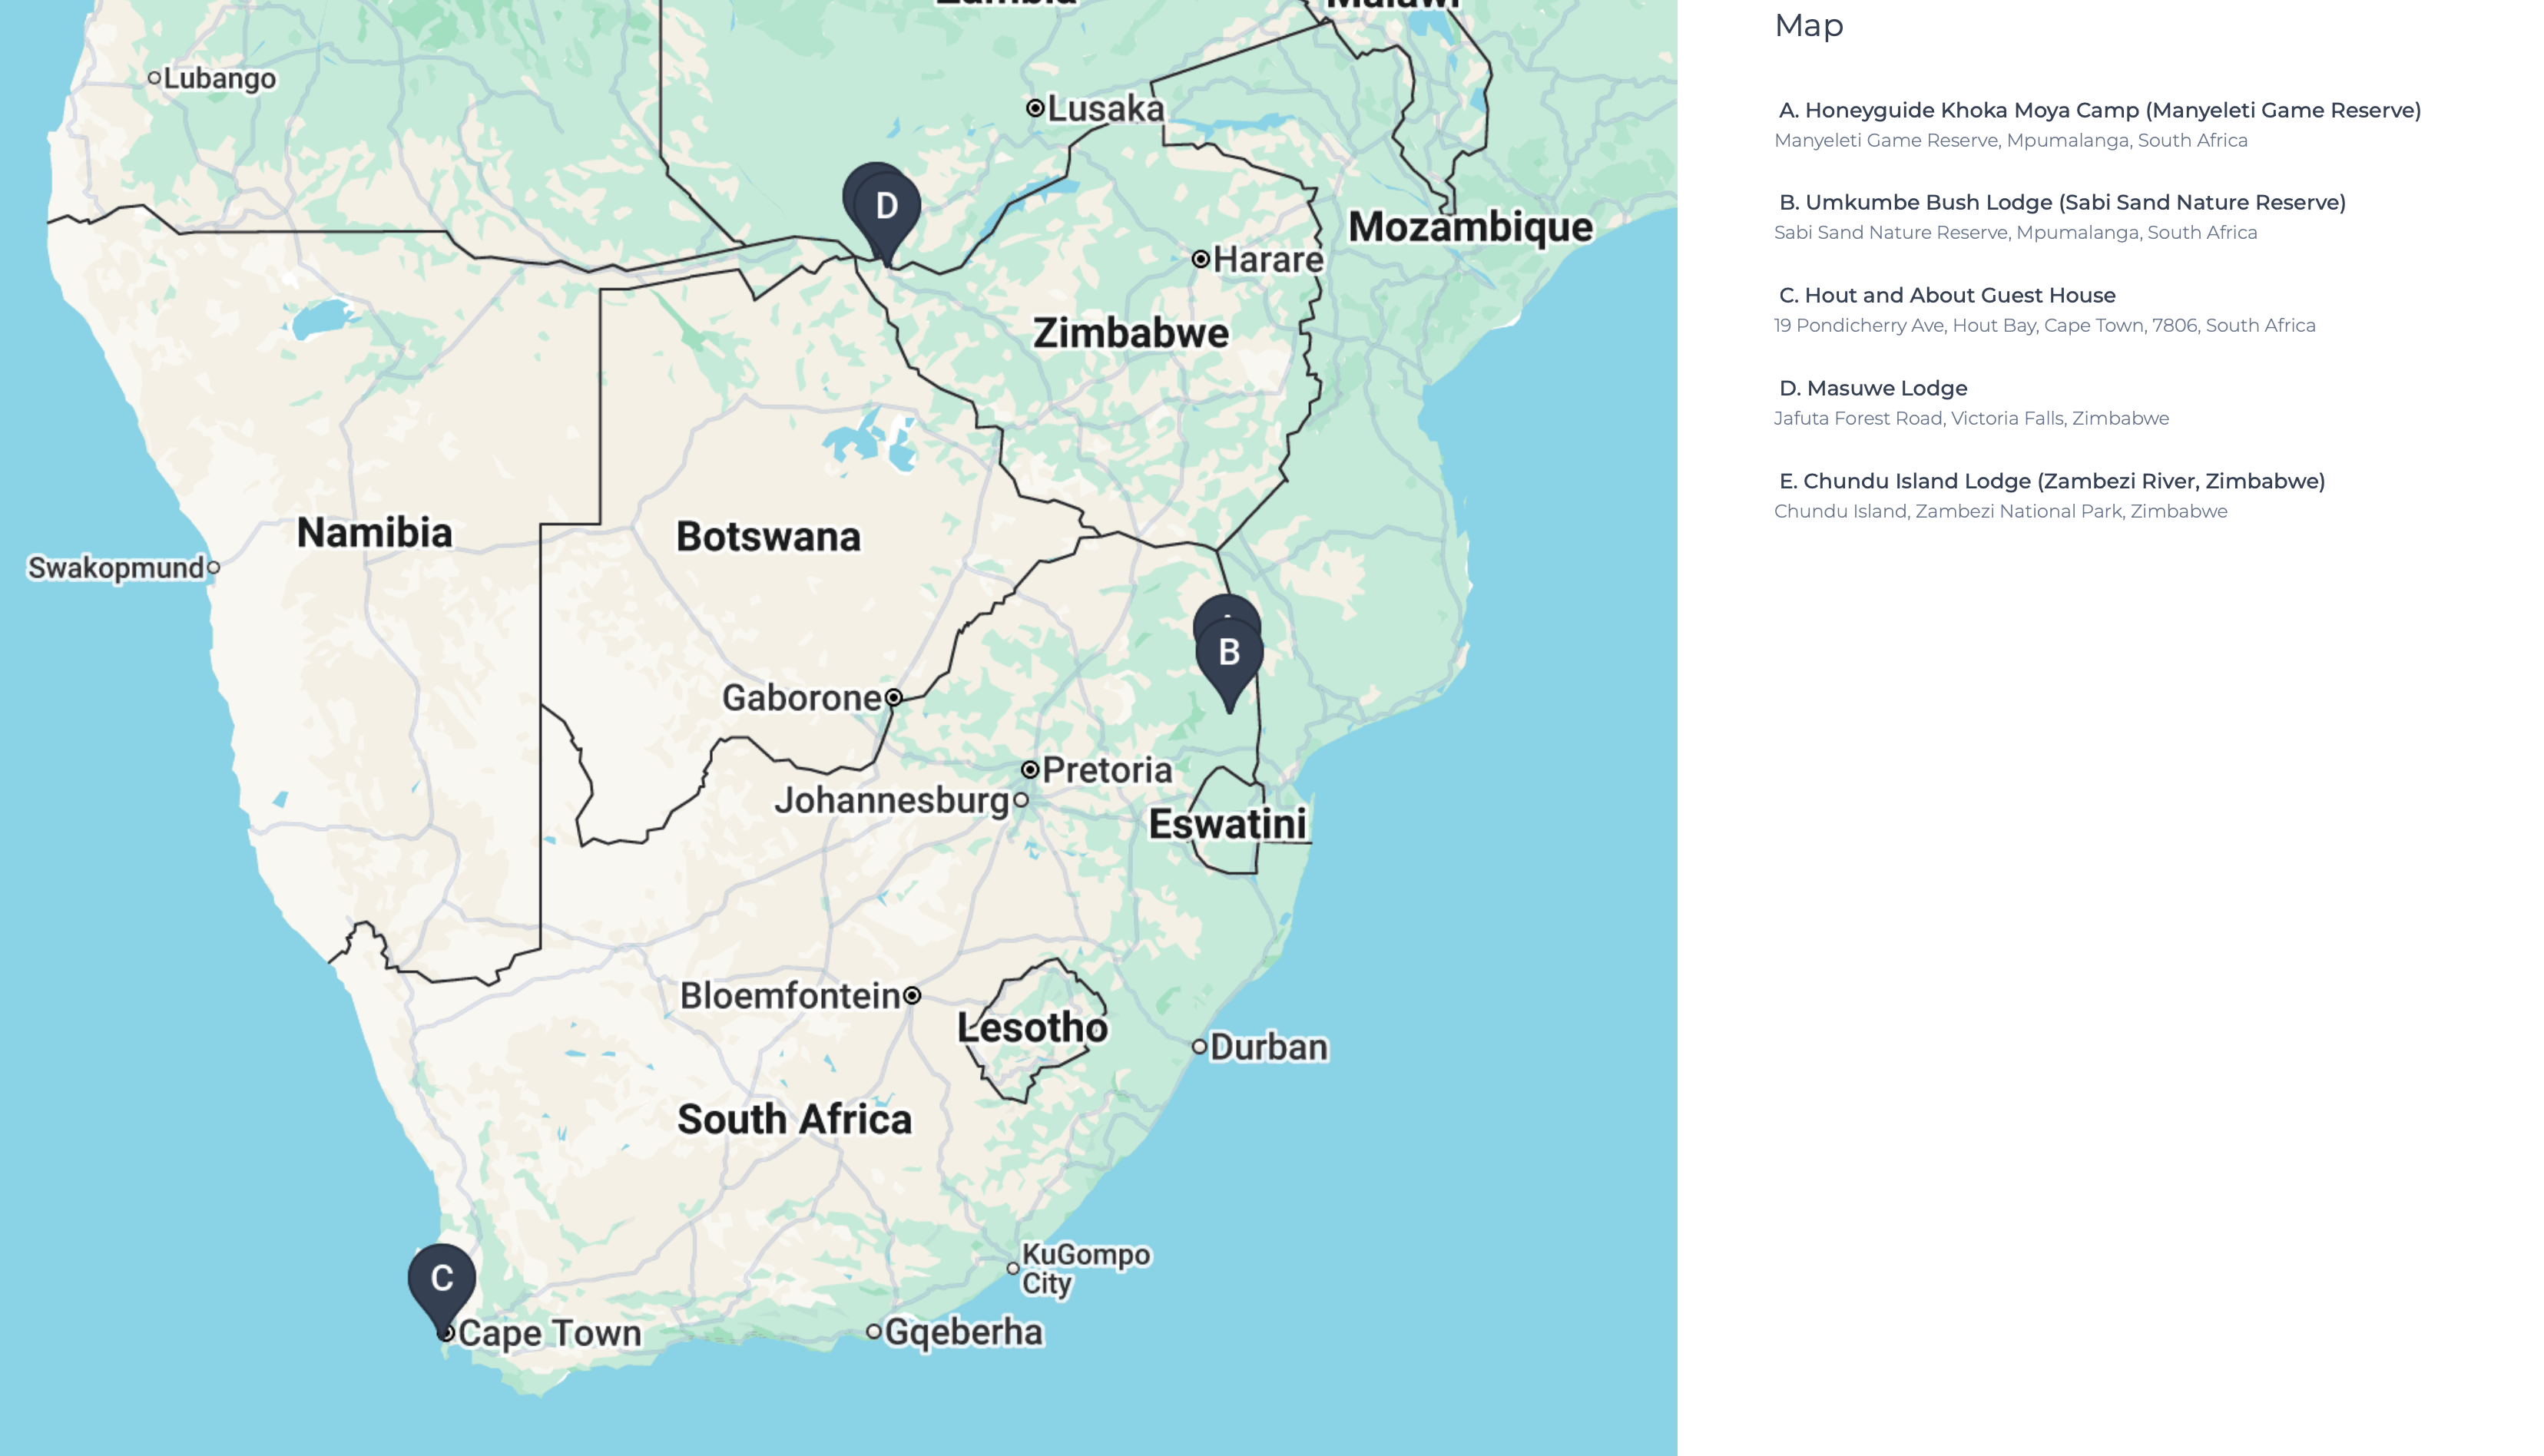Click the Pondicherry Ave address text
Viewport: 2544px width, 1456px height.
point(2044,325)
